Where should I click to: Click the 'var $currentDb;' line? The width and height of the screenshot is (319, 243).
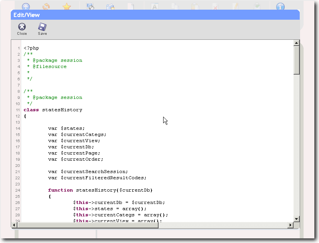click(x=71, y=147)
